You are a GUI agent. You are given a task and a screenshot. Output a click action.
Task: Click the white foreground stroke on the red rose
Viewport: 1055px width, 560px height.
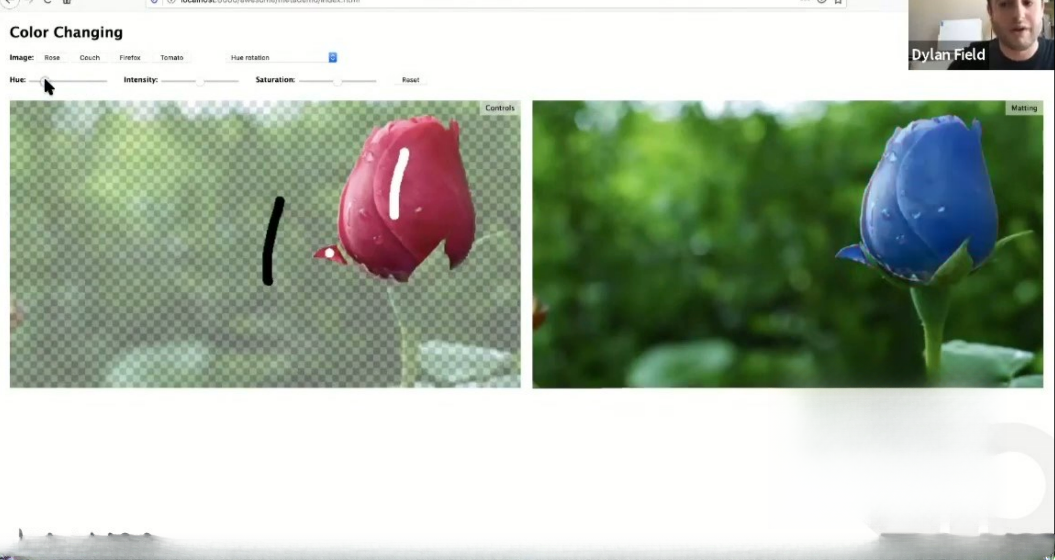(397, 184)
